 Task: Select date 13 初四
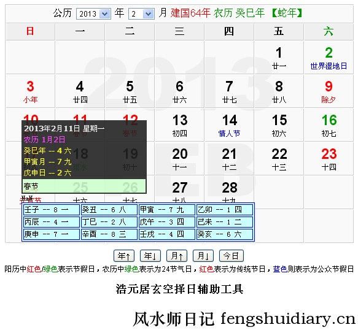pyautogui.click(x=179, y=125)
